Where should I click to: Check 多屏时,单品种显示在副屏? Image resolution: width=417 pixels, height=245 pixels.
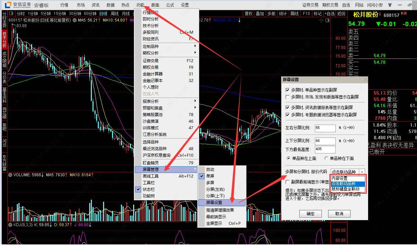coord(287,90)
